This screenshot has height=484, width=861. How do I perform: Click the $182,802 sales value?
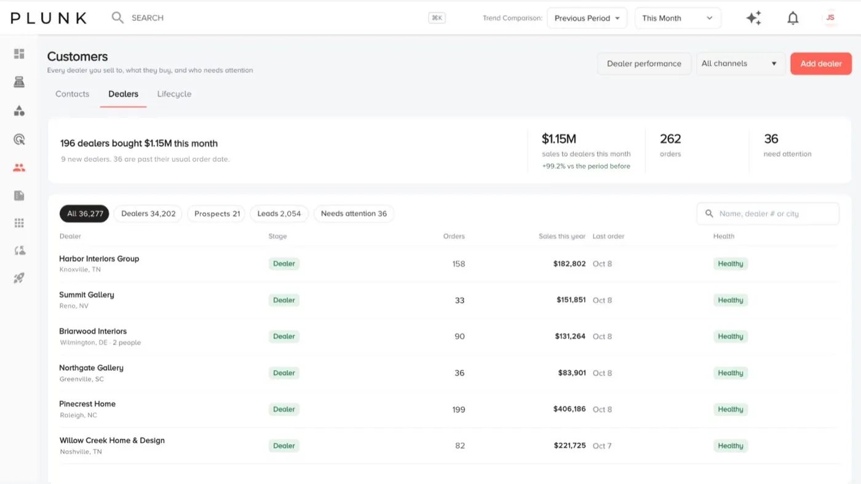pyautogui.click(x=569, y=264)
